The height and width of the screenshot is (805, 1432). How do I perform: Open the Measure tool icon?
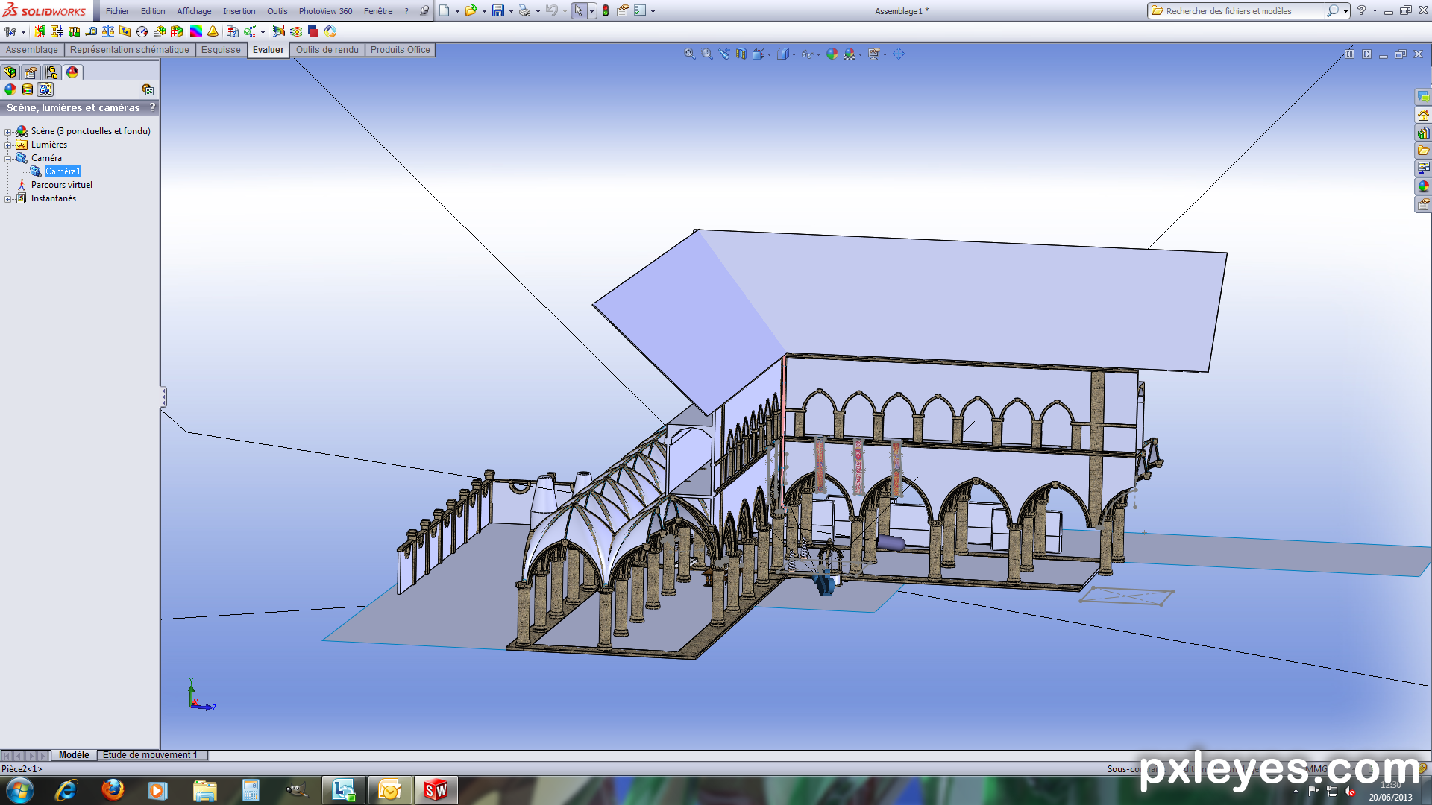pyautogui.click(x=91, y=31)
